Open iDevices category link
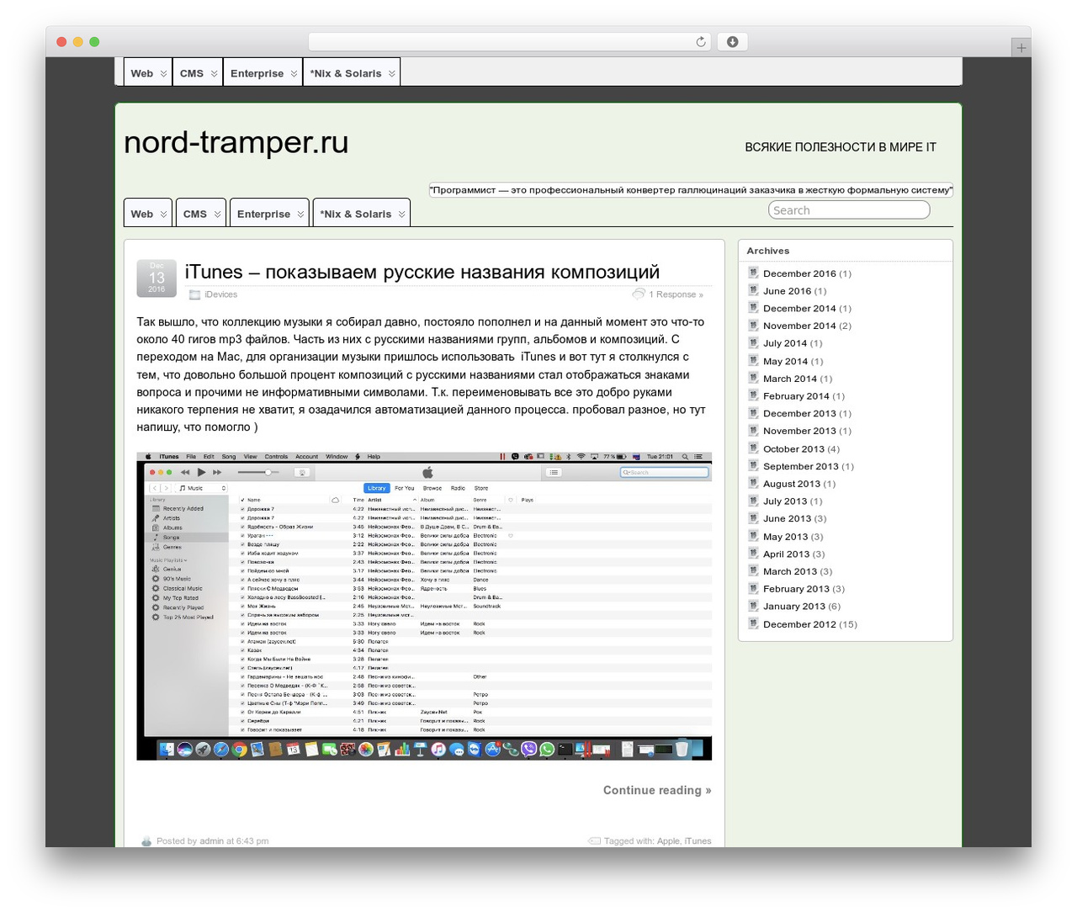The height and width of the screenshot is (912, 1077). point(221,294)
